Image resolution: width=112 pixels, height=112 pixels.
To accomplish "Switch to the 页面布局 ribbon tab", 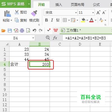I will pos(78,4).
